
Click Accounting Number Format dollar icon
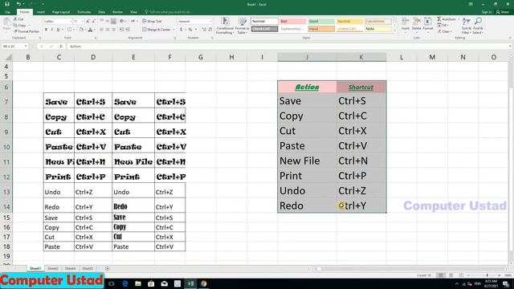[182, 30]
